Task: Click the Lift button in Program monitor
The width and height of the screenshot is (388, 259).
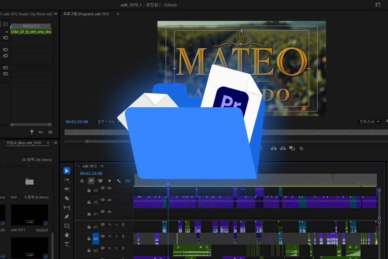Action: (x=274, y=148)
